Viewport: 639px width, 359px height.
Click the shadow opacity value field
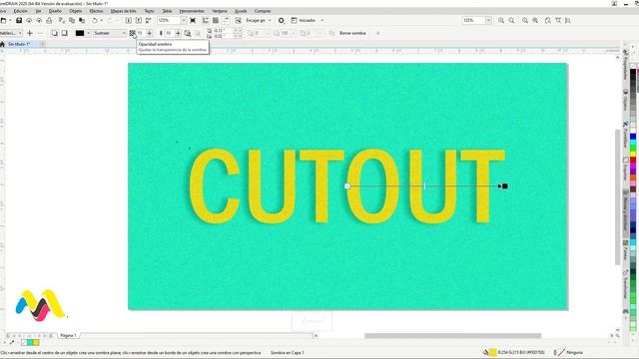tap(141, 33)
